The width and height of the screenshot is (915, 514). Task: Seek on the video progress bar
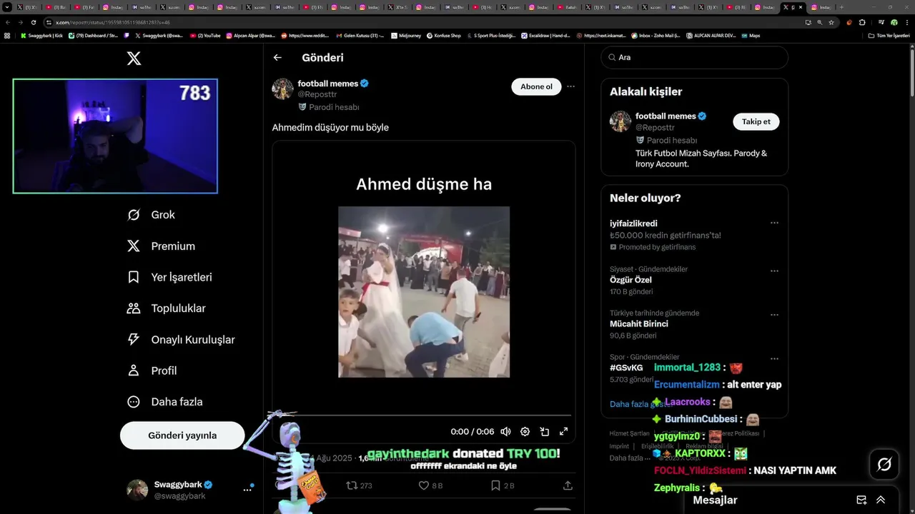pyautogui.click(x=424, y=415)
